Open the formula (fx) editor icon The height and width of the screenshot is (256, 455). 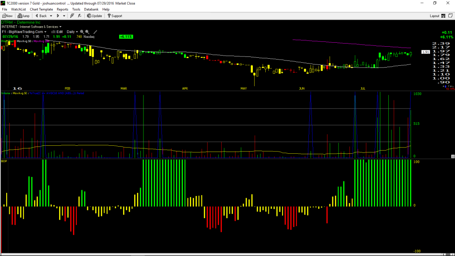80,16
